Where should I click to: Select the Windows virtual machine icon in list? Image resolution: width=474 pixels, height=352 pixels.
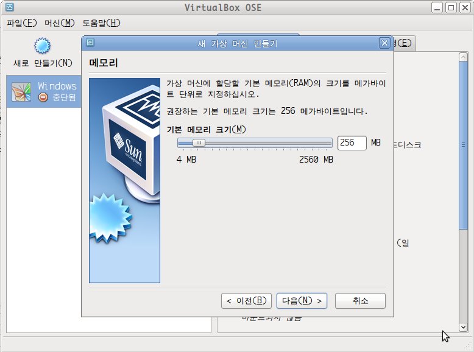pyautogui.click(x=21, y=91)
